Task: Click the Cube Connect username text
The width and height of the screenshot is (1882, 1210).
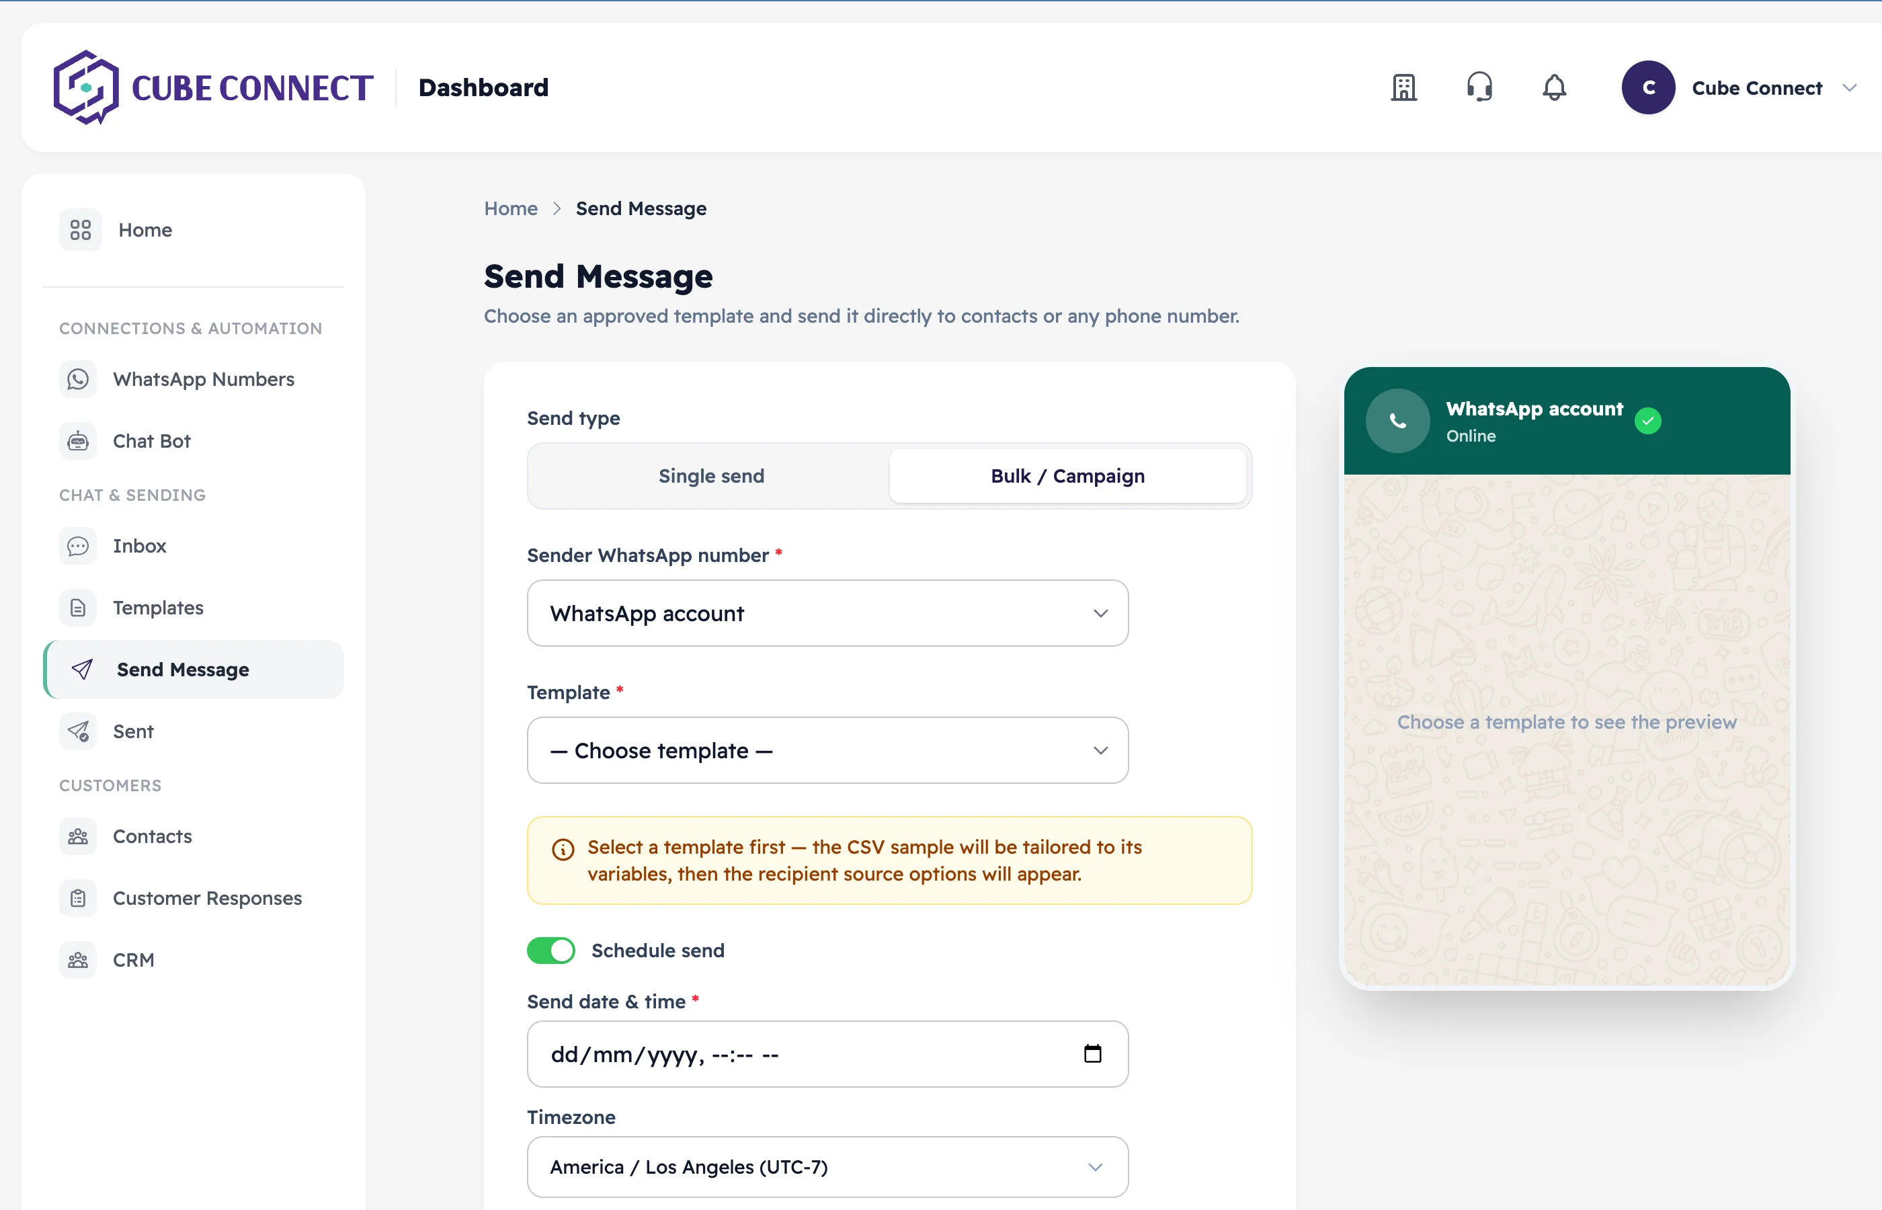Action: pos(1756,88)
